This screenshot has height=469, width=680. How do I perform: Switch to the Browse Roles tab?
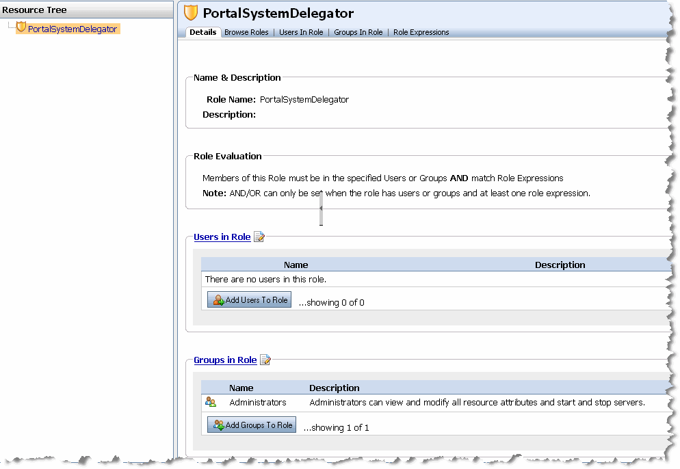(x=246, y=32)
